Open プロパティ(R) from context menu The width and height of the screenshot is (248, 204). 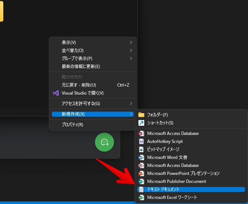point(93,125)
